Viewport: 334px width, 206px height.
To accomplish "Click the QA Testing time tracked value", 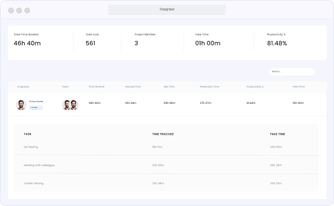I will [x=157, y=147].
